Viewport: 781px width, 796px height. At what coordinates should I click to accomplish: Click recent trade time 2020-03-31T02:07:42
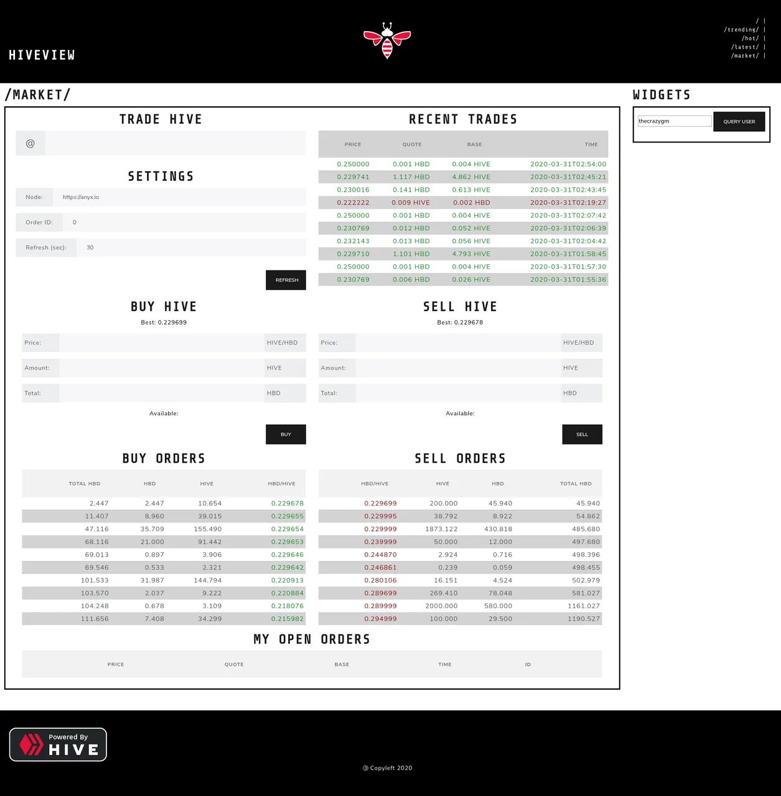(x=568, y=216)
